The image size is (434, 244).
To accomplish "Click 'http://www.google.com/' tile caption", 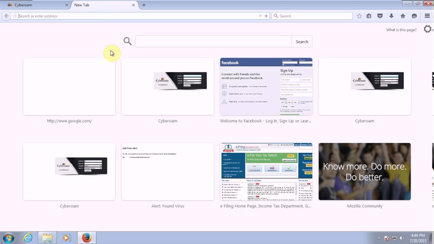I will tap(70, 121).
